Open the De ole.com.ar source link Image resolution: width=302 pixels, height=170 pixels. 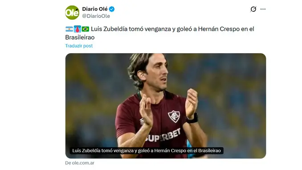tap(80, 163)
